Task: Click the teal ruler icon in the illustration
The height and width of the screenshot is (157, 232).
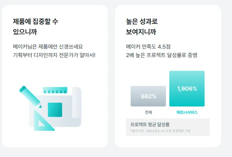Action: pos(55,90)
